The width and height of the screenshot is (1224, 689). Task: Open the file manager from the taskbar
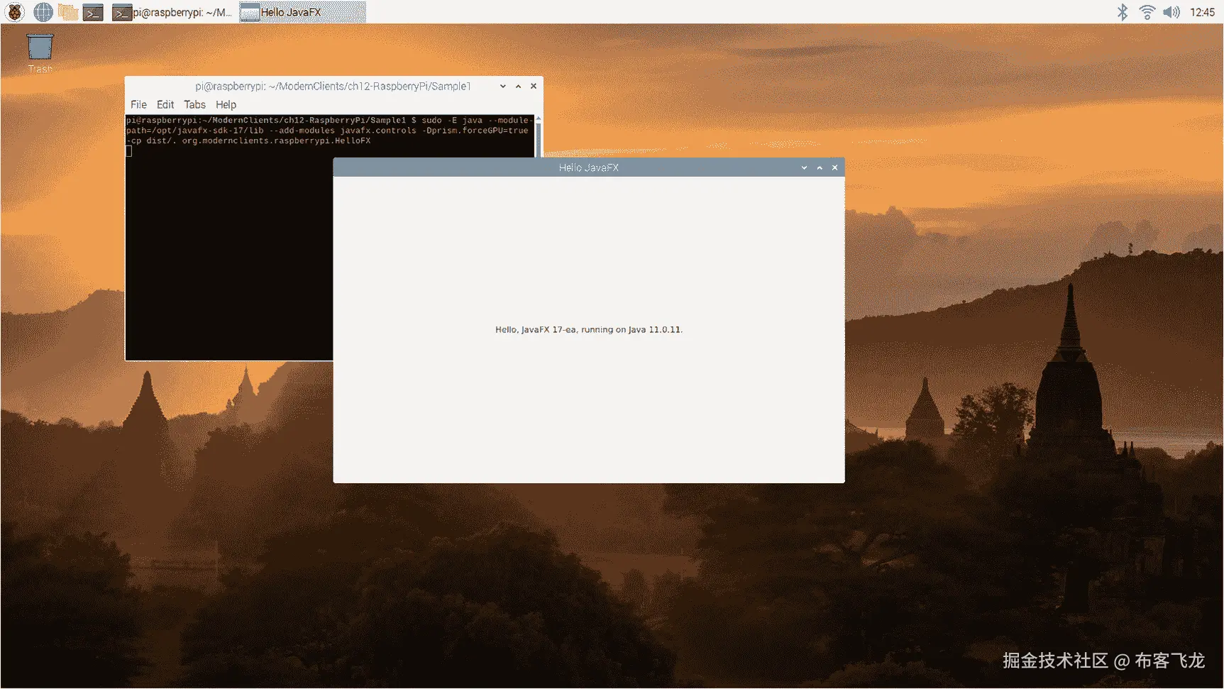pos(67,11)
